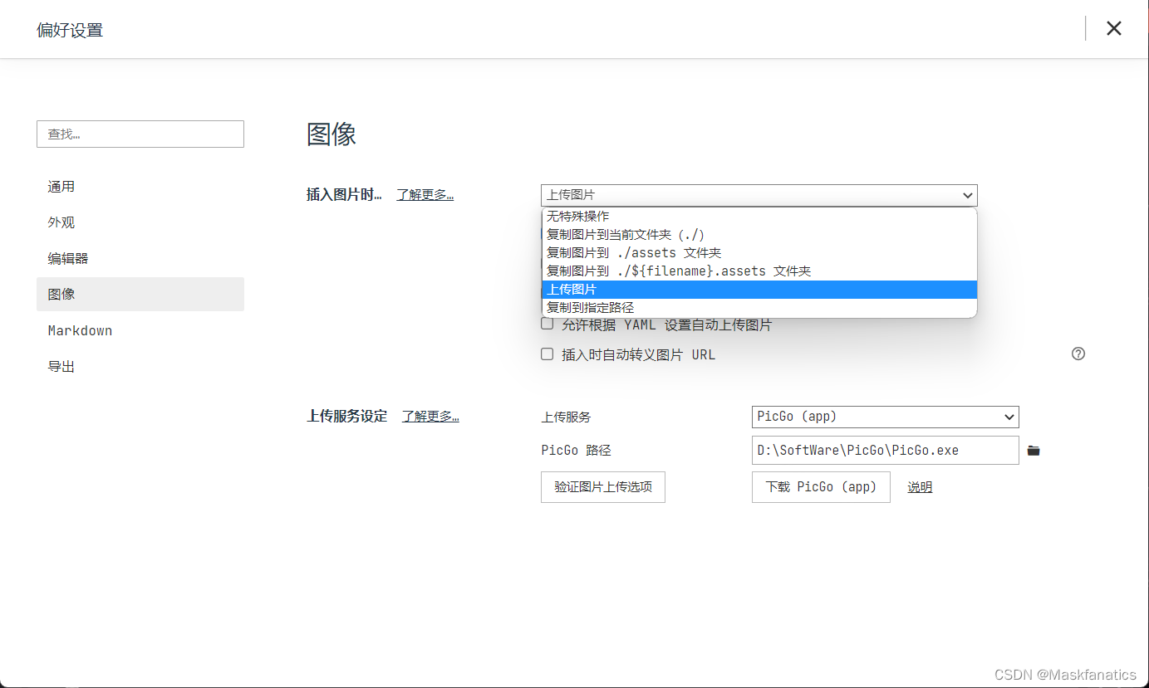This screenshot has height=688, width=1149.
Task: Choose copy image to current folder (./) option
Action: (x=759, y=234)
